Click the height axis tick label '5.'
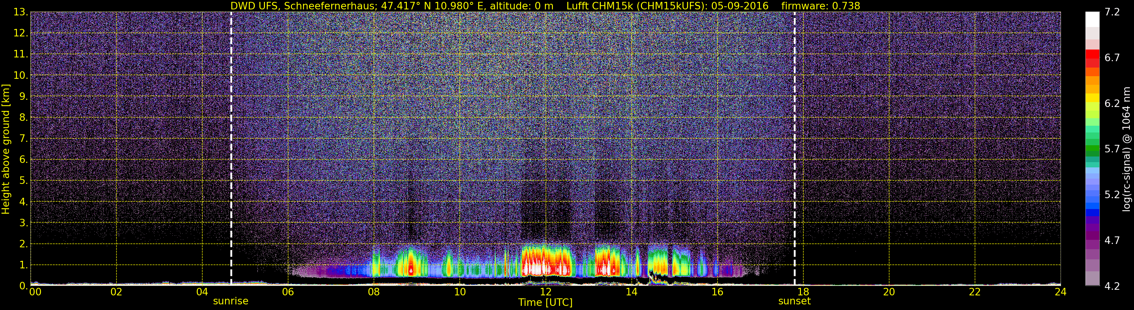The image size is (1134, 310). click(23, 181)
